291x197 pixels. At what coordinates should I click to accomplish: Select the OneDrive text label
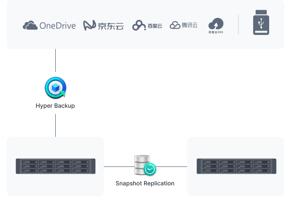click(58, 26)
